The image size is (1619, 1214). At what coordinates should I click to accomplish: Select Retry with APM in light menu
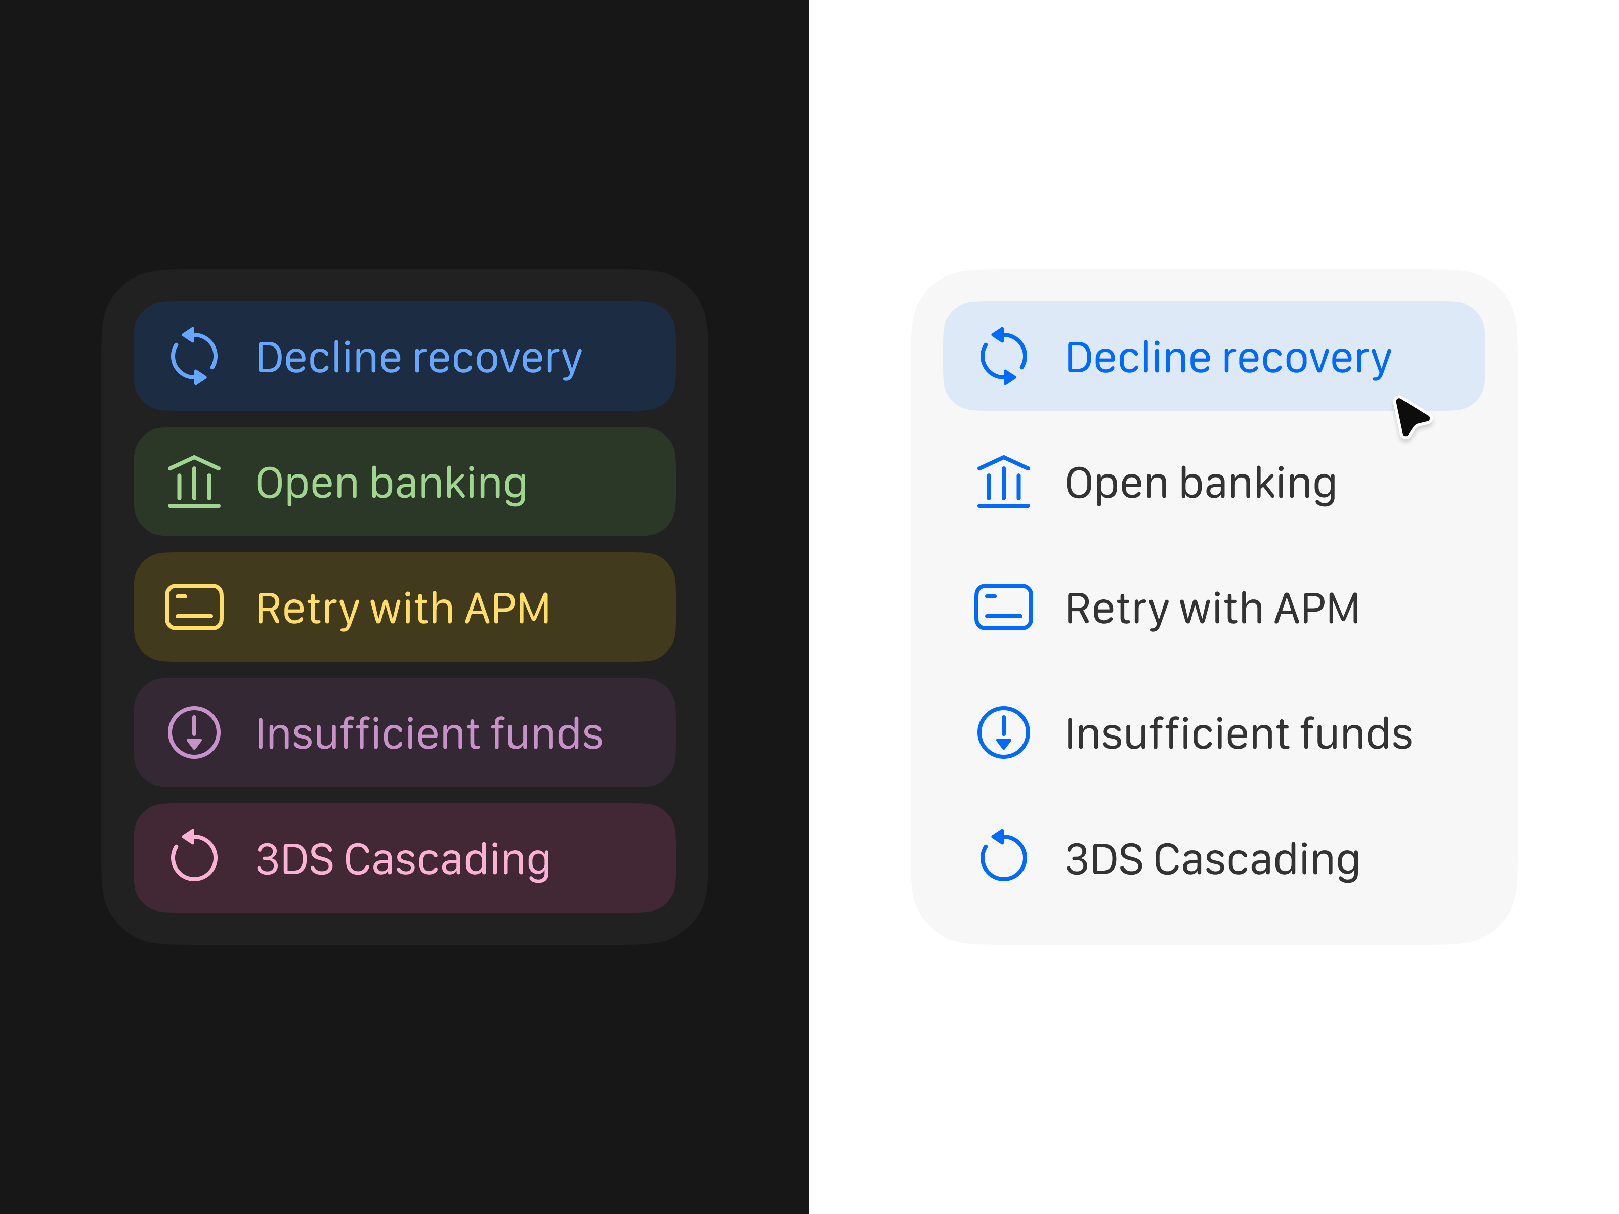[1214, 608]
